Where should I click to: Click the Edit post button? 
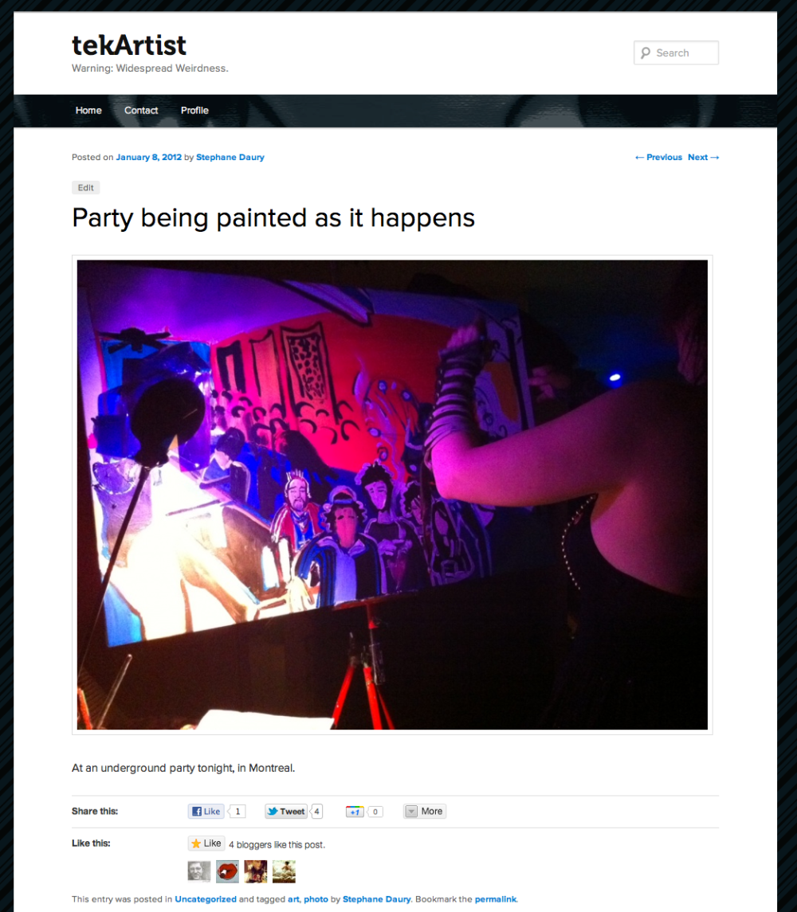tap(85, 188)
